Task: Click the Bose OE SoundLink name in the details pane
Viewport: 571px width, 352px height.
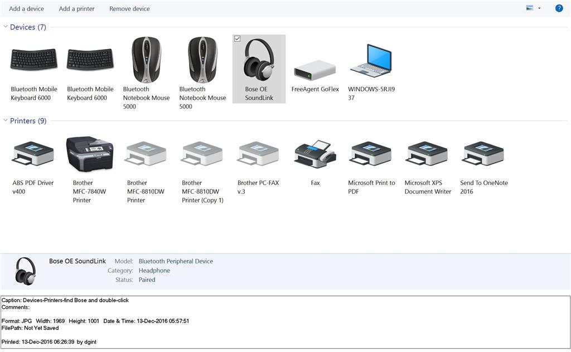Action: tap(77, 261)
